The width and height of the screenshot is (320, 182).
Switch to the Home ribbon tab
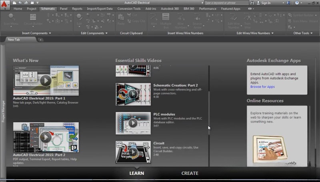pyautogui.click(x=18, y=9)
